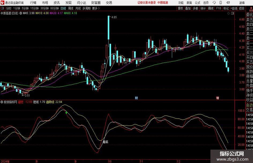Open the 股朋指标网 indicator dropdown arrow

coord(2,102)
